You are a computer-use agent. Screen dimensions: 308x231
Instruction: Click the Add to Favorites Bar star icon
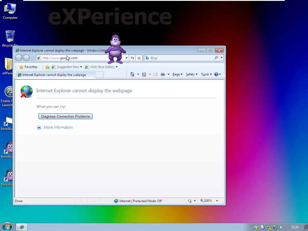point(47,67)
